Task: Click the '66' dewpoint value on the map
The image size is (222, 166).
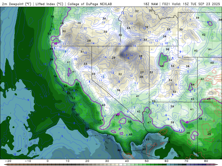Action: point(119,150)
